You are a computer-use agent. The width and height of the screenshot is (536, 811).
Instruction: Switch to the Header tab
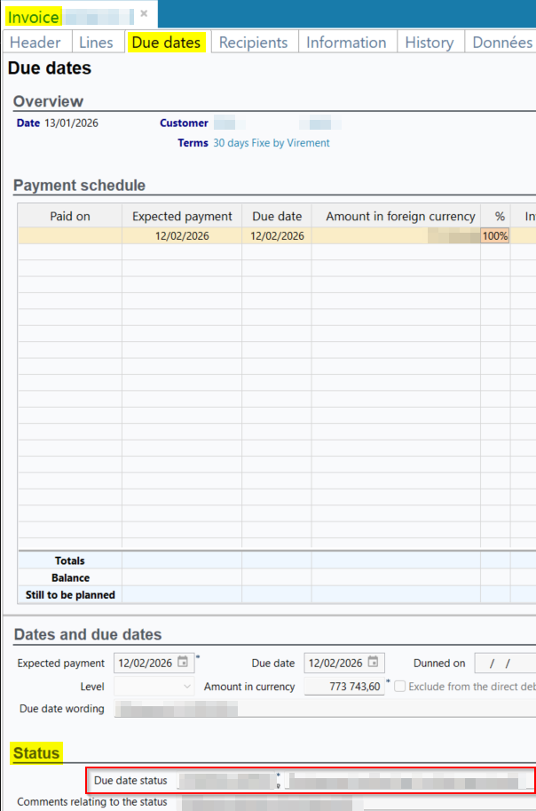pyautogui.click(x=35, y=43)
